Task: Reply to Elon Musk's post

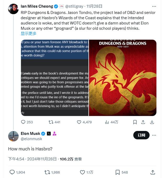Action: [12, 172]
